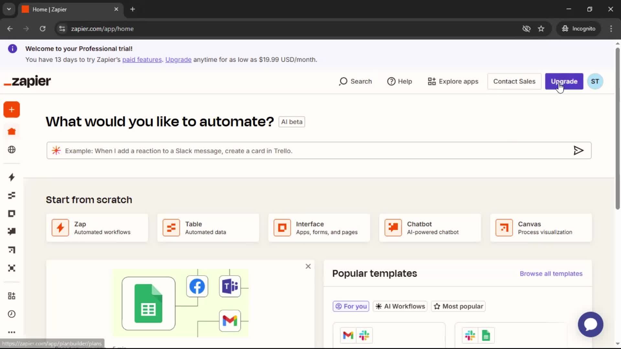Create a new Chatbot from scratch
This screenshot has height=349, width=621.
coord(430,228)
